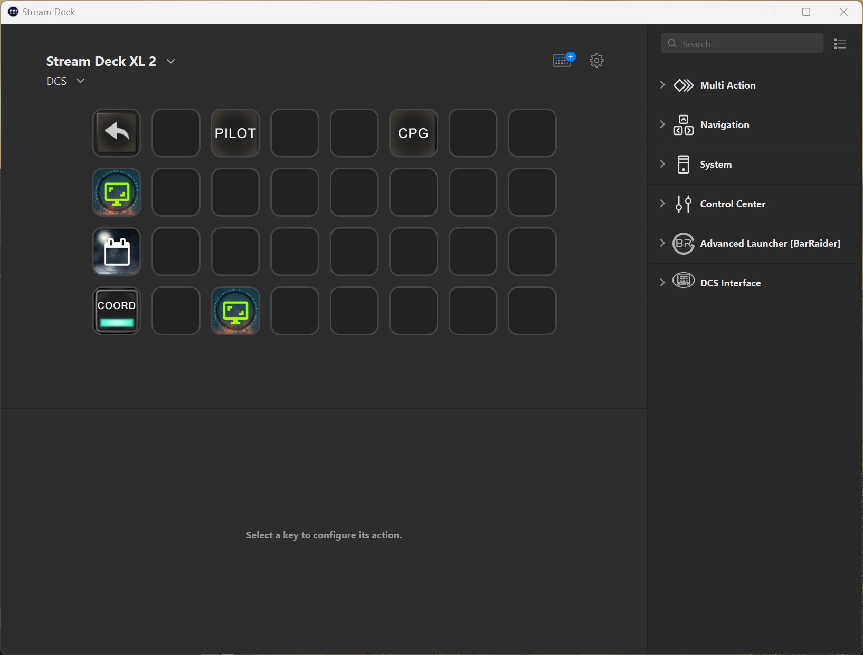This screenshot has width=863, height=655.
Task: Open Stream Deck store icon with plus badge
Action: tap(563, 60)
